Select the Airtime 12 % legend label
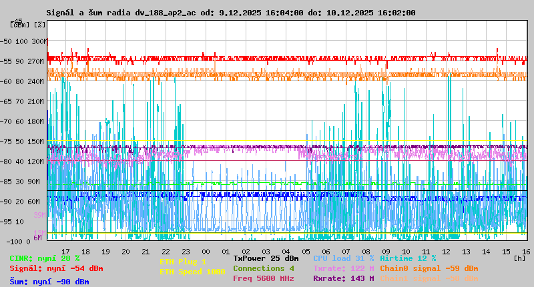The height and width of the screenshot is (287, 534). point(408,258)
